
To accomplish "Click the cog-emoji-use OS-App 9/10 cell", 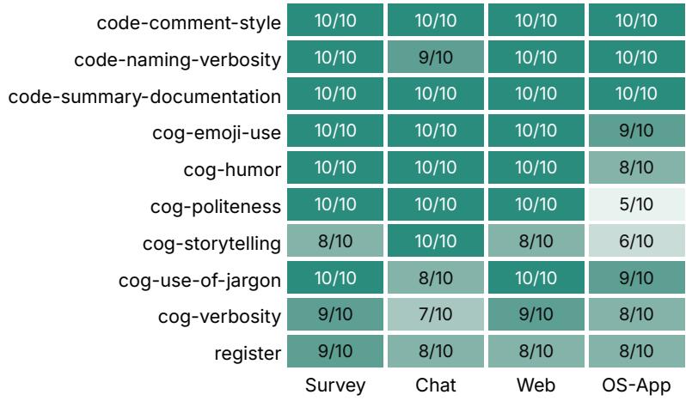I will click(x=636, y=131).
